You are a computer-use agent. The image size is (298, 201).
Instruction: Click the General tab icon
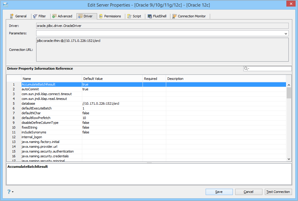(12, 16)
